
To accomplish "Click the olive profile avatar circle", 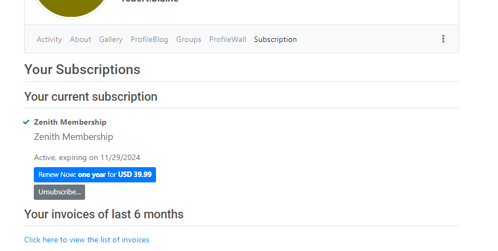I will 71,7.
